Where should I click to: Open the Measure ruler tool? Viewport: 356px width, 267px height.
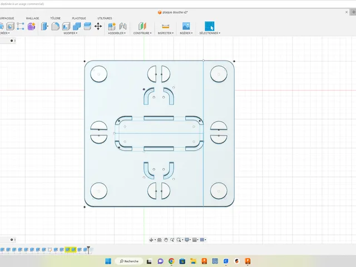click(x=166, y=26)
